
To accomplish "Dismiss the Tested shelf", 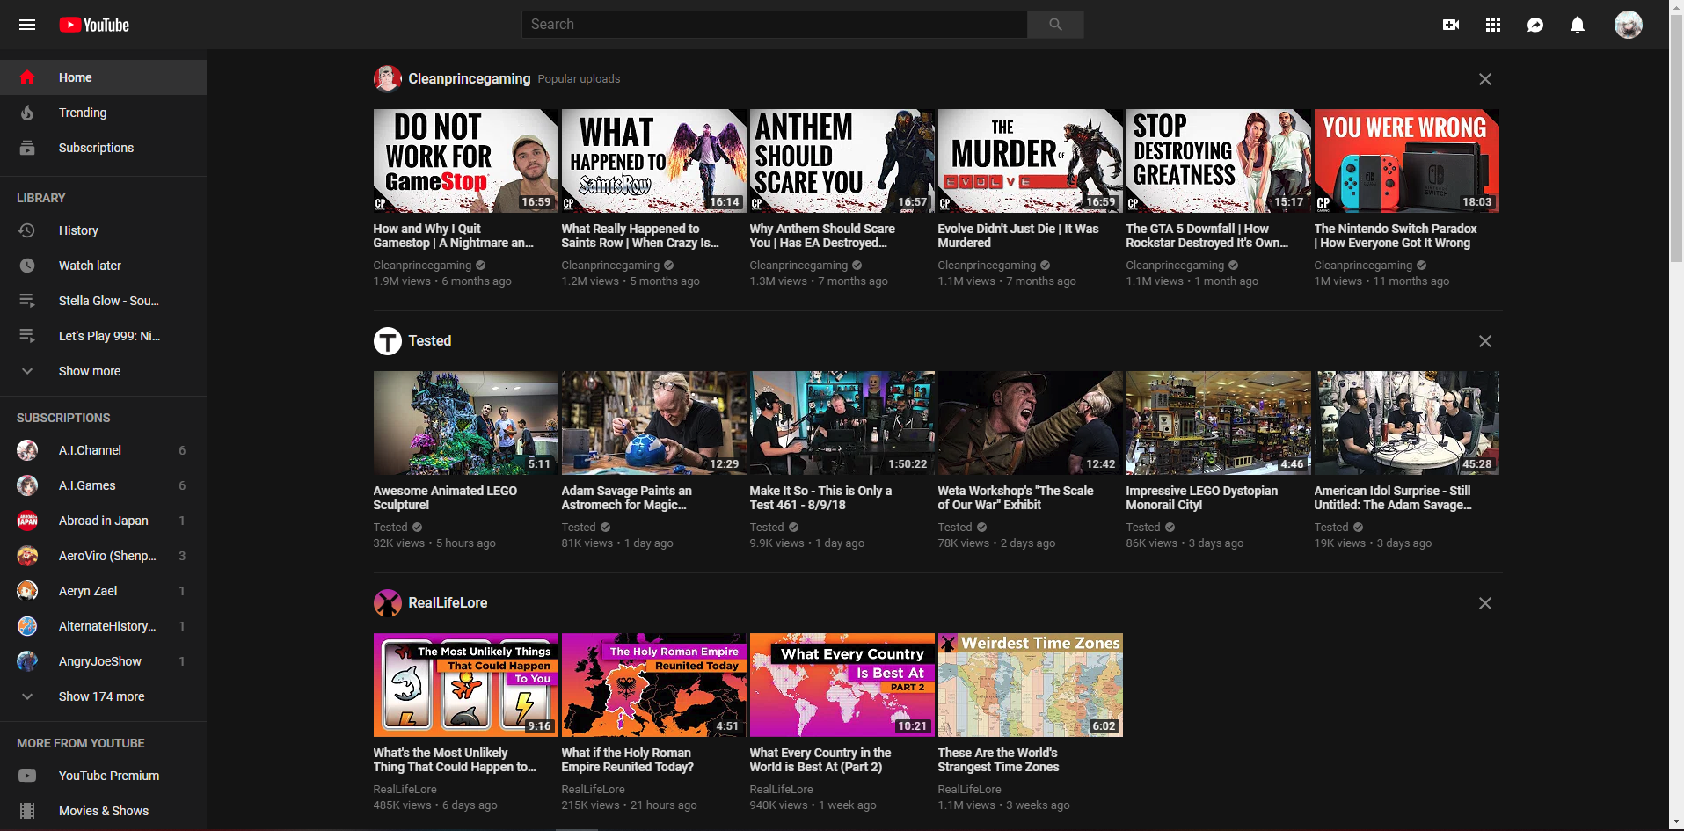I will [x=1485, y=341].
